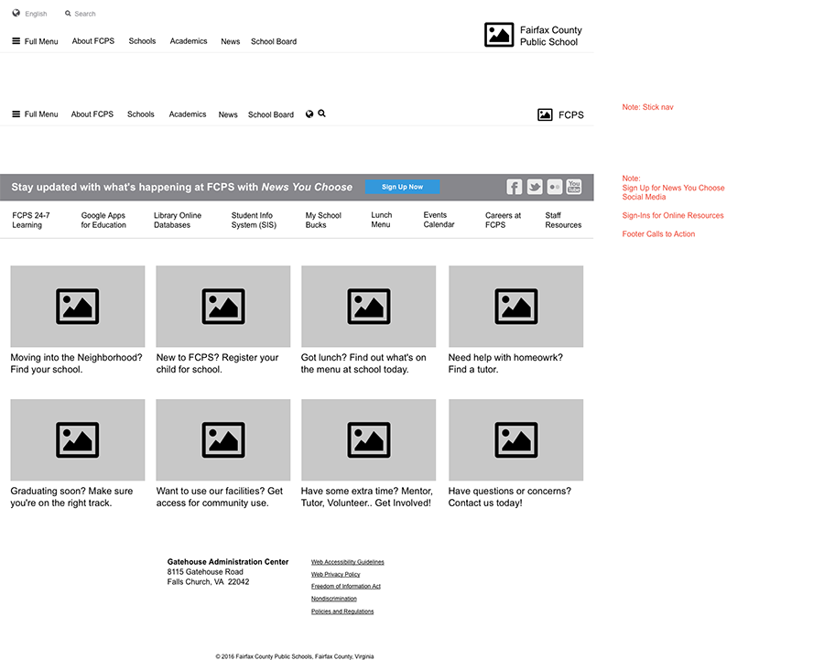Select Schools in top navigation
Image resolution: width=824 pixels, height=660 pixels.
click(x=143, y=41)
